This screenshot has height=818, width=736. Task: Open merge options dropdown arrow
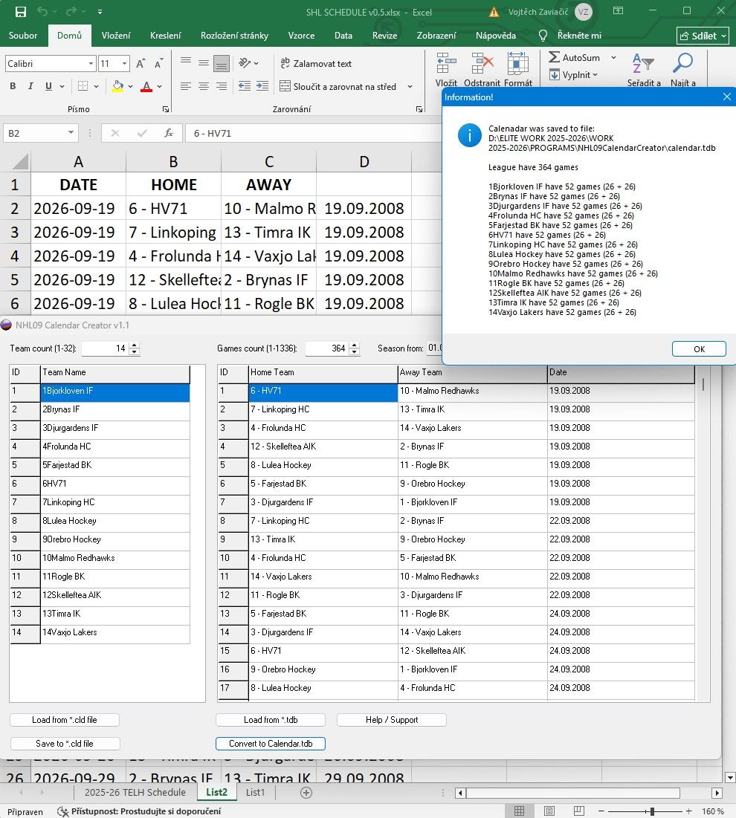[410, 87]
